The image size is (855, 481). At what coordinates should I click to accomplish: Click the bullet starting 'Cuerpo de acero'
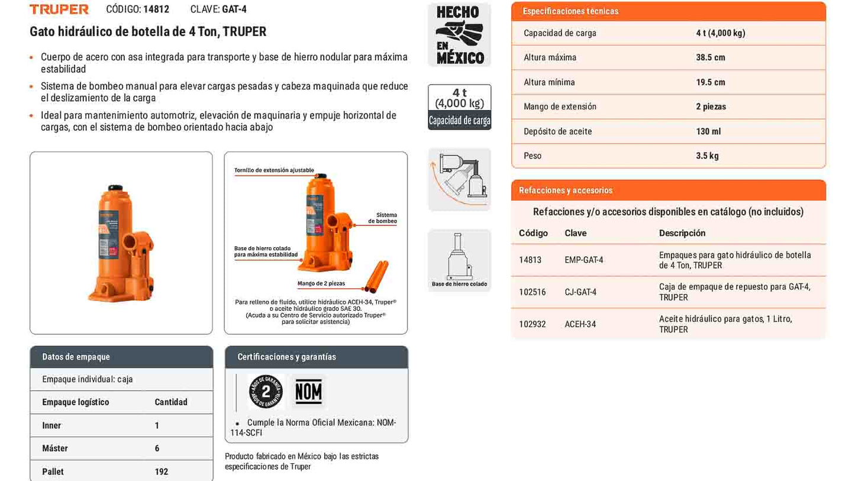click(x=224, y=63)
